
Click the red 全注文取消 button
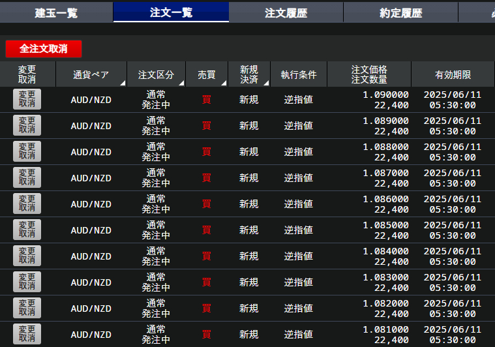pyautogui.click(x=44, y=49)
